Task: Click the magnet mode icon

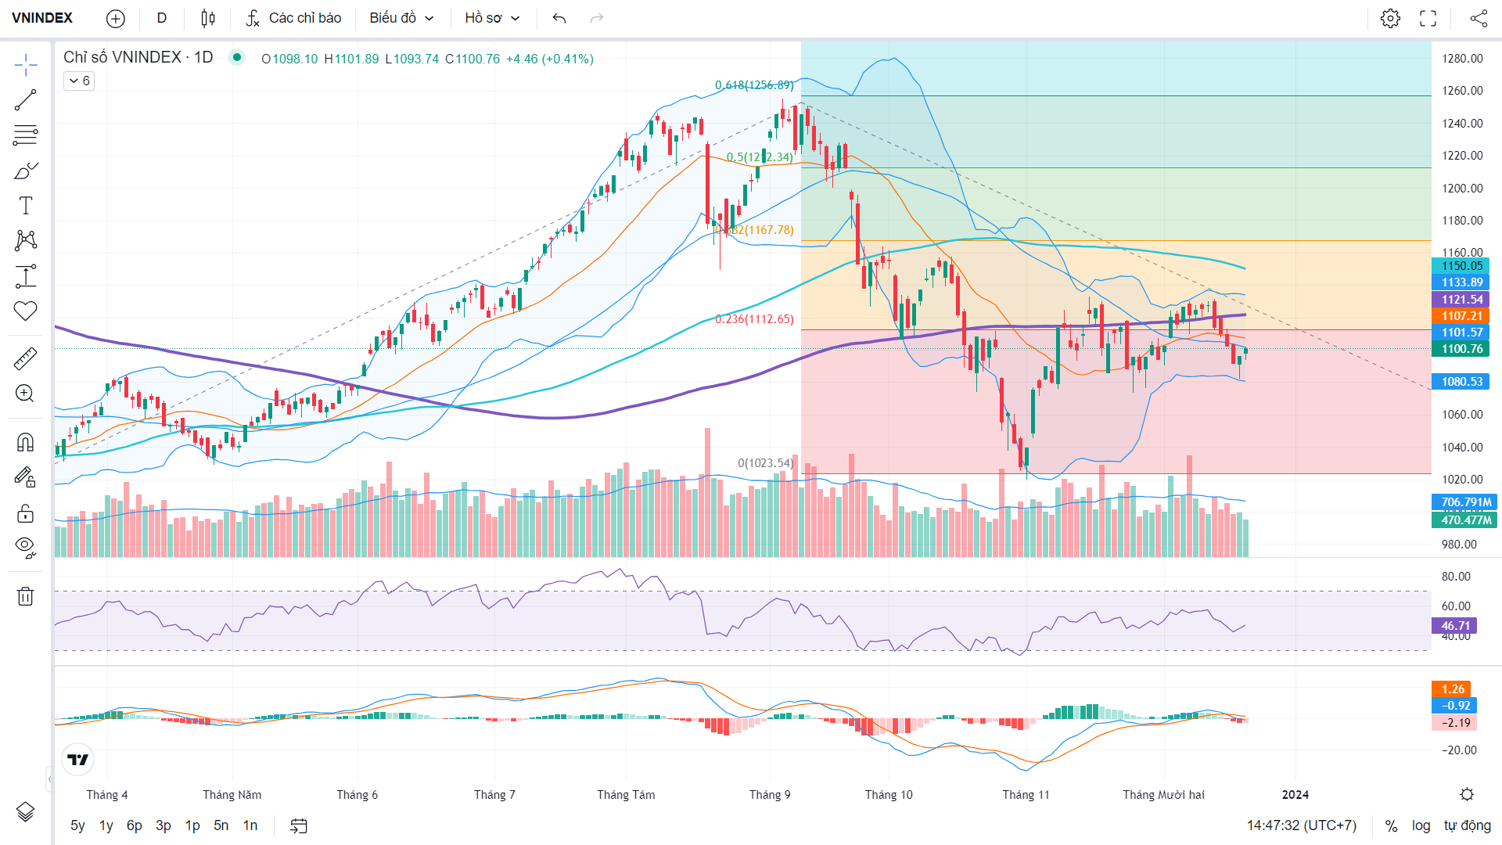Action: click(x=25, y=443)
